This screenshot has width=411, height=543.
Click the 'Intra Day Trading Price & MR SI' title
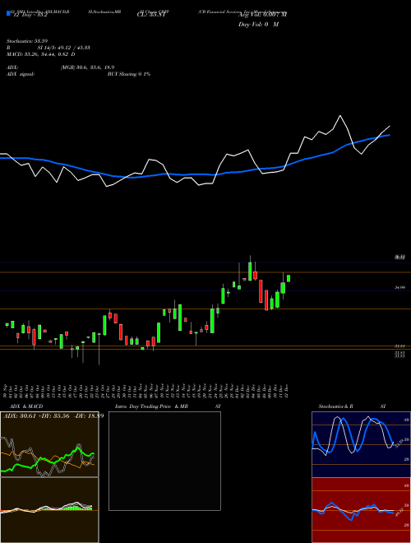(168, 406)
